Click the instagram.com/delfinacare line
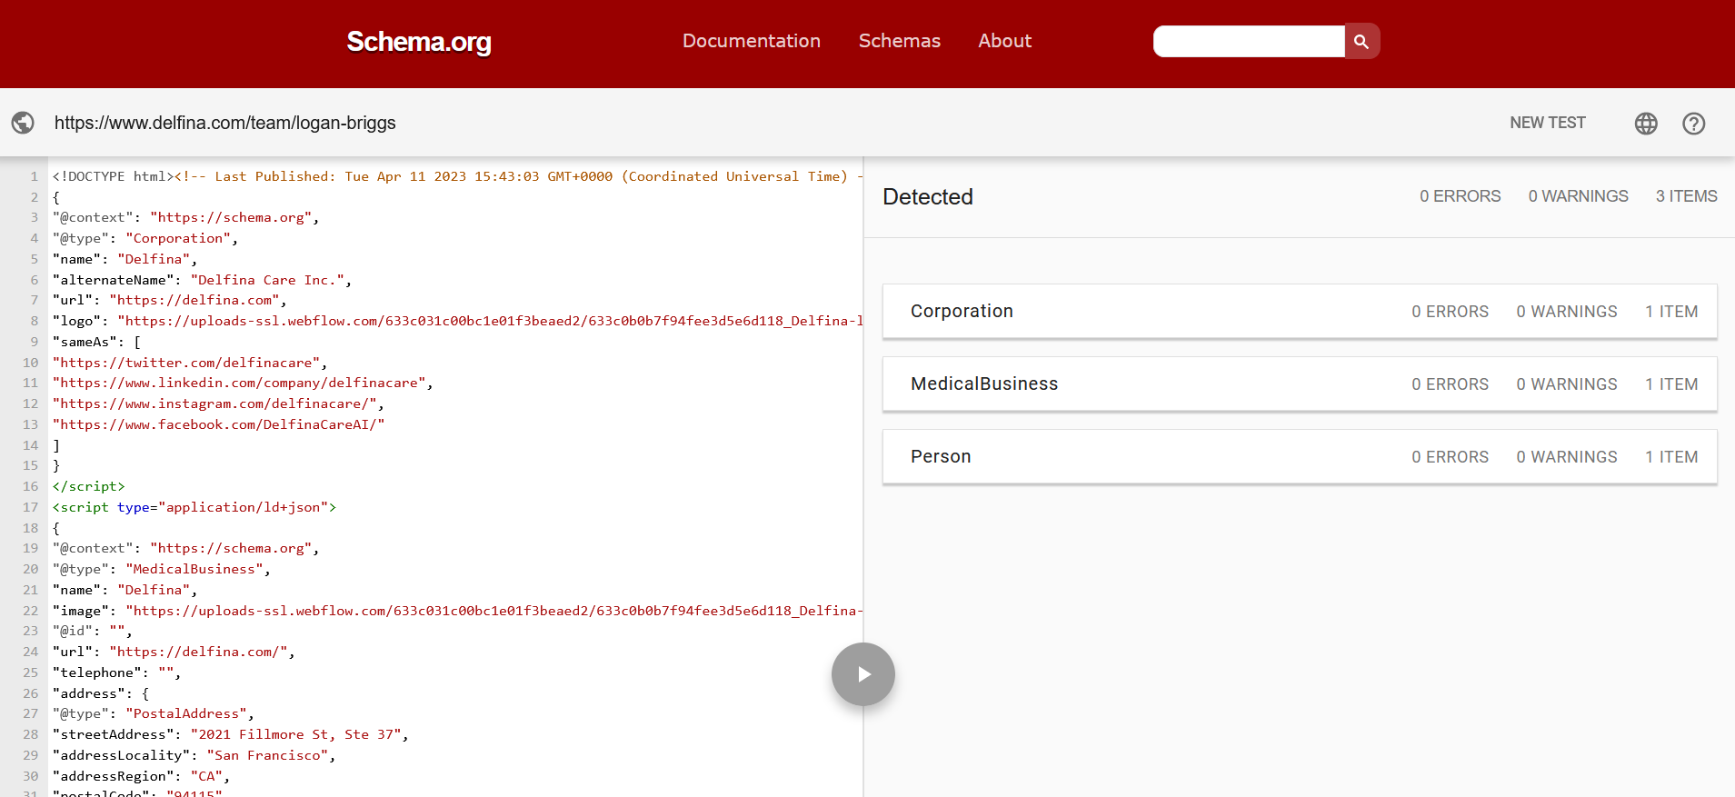 coord(218,403)
